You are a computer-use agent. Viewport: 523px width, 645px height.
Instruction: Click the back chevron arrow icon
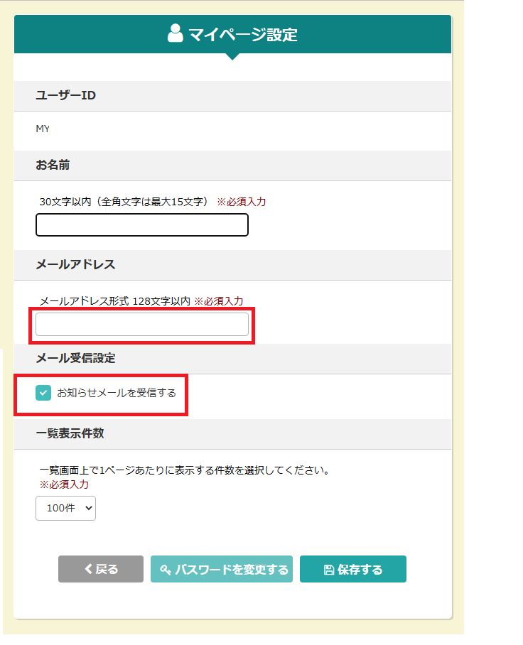[89, 569]
